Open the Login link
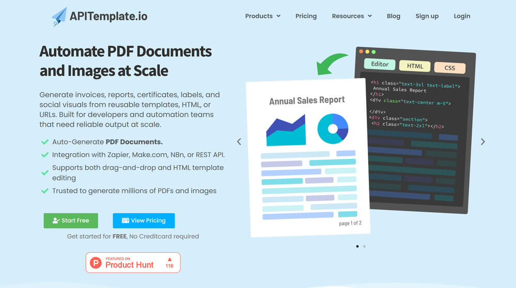The width and height of the screenshot is (516, 288). click(x=462, y=16)
